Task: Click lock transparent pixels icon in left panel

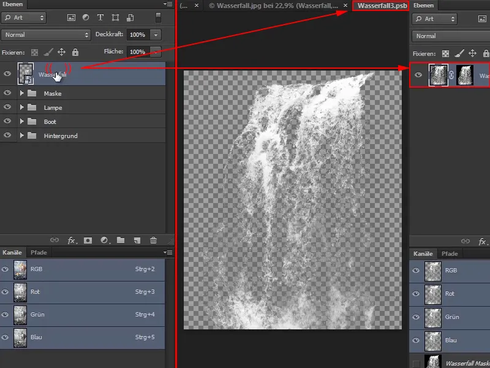Action: pos(34,52)
